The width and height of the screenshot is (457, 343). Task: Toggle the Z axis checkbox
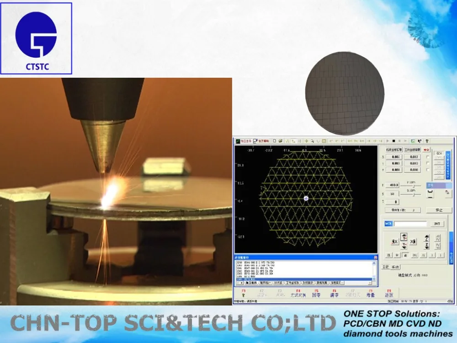pos(428,170)
